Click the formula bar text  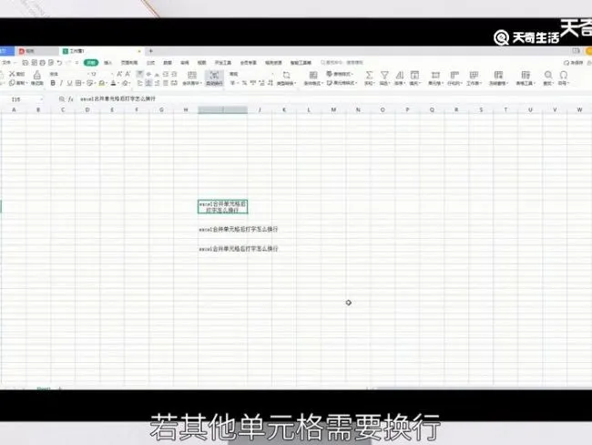[x=117, y=98]
